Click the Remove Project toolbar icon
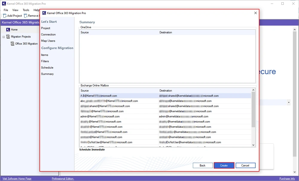 [25, 16]
